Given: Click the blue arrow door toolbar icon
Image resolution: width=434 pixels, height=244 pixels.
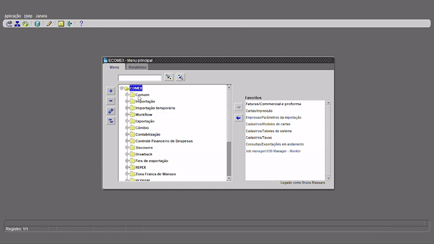Looking at the screenshot, I should (x=69, y=24).
